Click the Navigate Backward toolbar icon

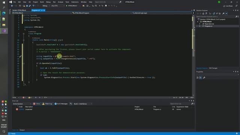[x=12, y=6]
